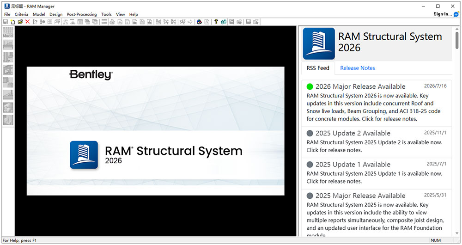This screenshot has width=462, height=245.
Task: Click the news panel vertical scrollbar thumb
Action: coord(457,40)
